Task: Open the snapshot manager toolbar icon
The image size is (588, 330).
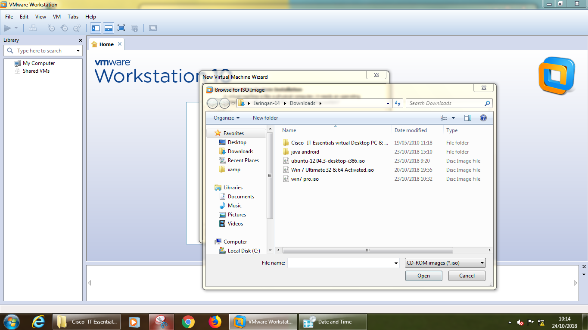Action: point(77,28)
